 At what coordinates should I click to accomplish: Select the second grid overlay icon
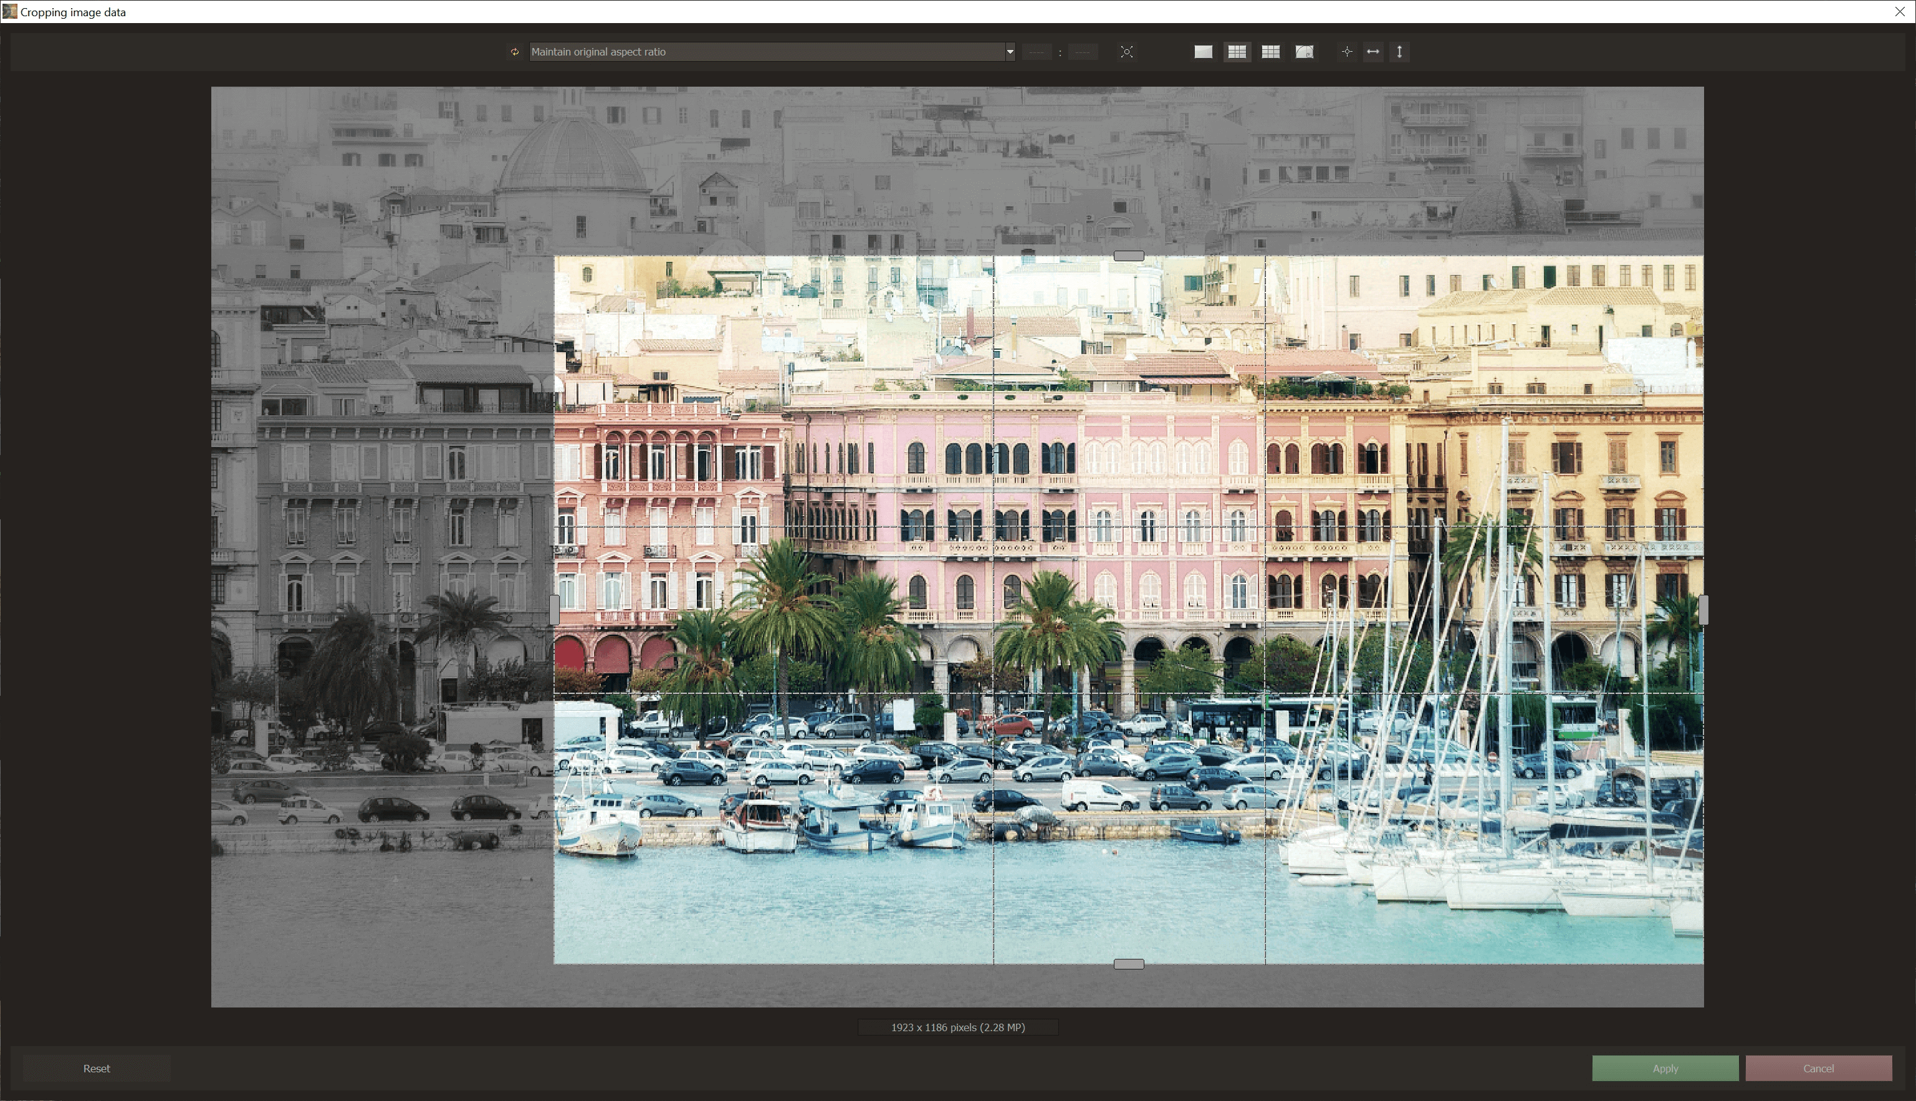click(x=1270, y=52)
